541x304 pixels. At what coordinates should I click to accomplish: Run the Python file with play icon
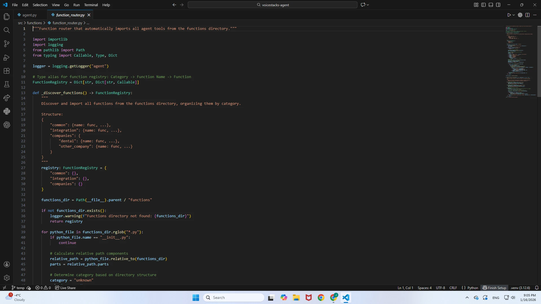[509, 15]
